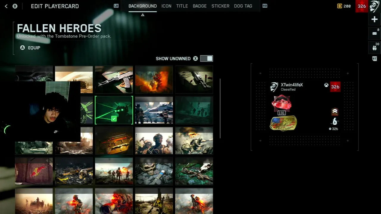Click the RB bumper icon after tabs

tap(265, 6)
